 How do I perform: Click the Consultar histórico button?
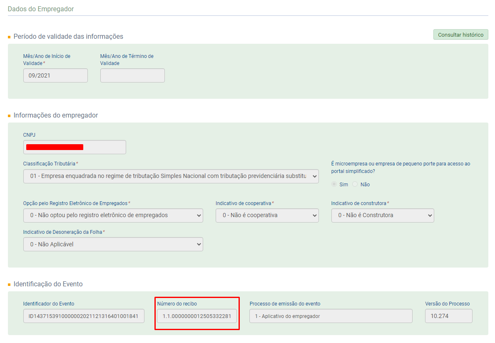click(460, 35)
